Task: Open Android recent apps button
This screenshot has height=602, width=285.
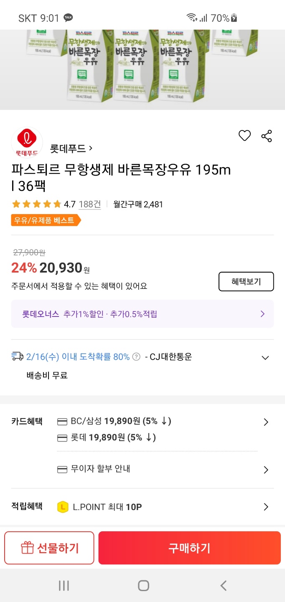Action: pos(64,586)
